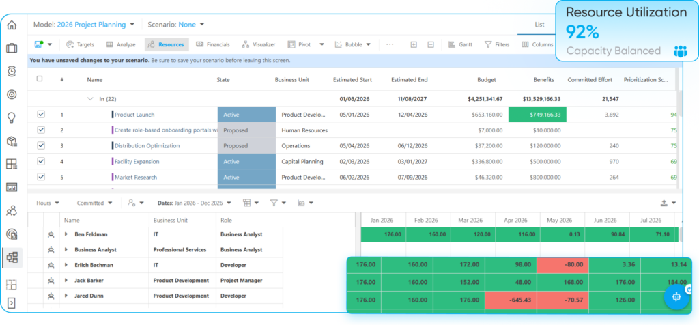Viewport: 699px width, 325px height.
Task: Click the highlighted planning hierarchy sidebar icon
Action: click(12, 257)
